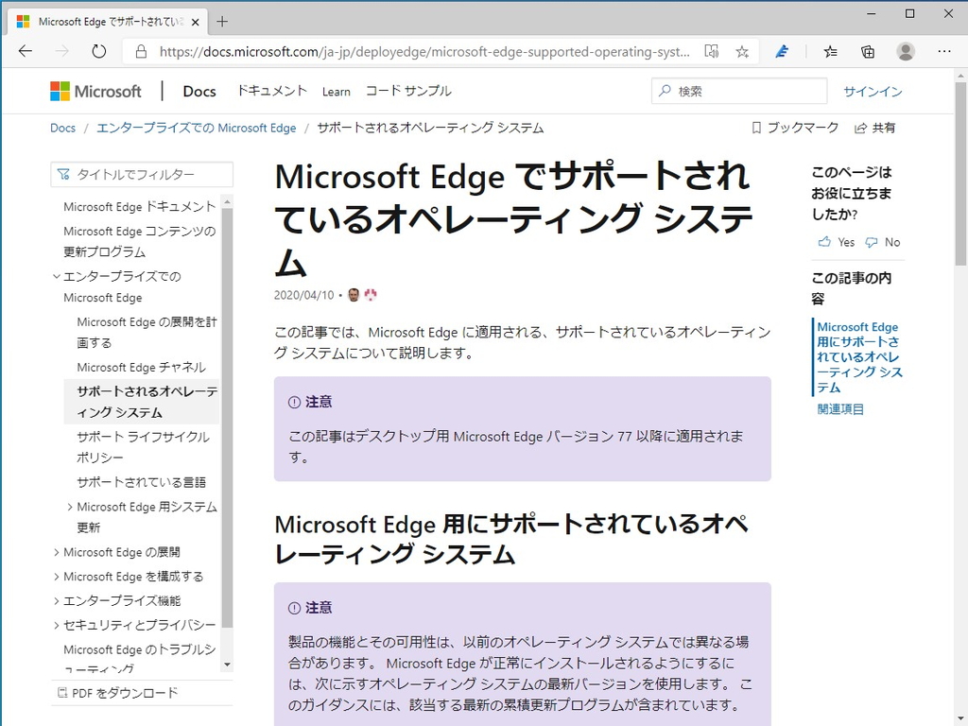Select Microsoft Edge コンテンツの更新プログラム item
The height and width of the screenshot is (726, 968).
(x=140, y=241)
